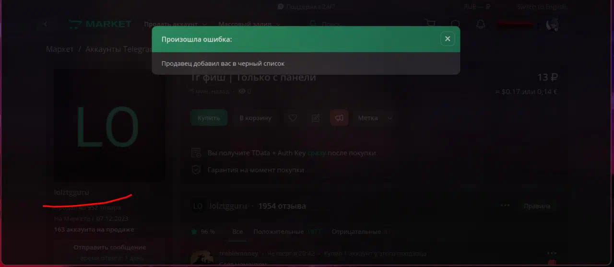Click the edit note pencil icon

[x=316, y=118]
